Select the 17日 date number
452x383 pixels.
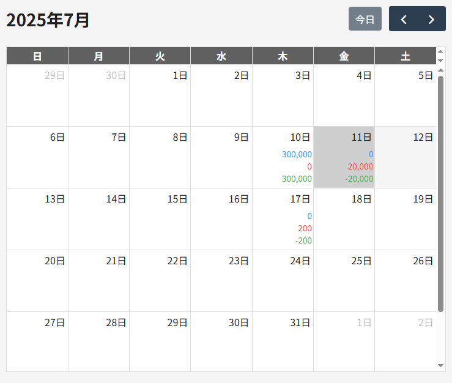300,199
